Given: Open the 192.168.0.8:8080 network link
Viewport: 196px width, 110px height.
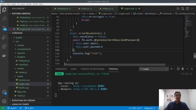Looking at the screenshot, I should (x=91, y=89).
